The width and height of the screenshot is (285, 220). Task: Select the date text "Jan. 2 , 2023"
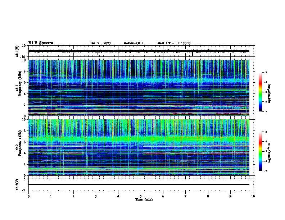[100, 43]
